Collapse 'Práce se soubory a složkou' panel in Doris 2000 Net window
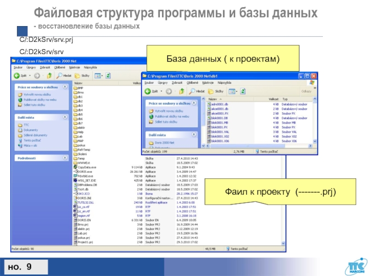This screenshot has height=276, width=369. click(65, 87)
